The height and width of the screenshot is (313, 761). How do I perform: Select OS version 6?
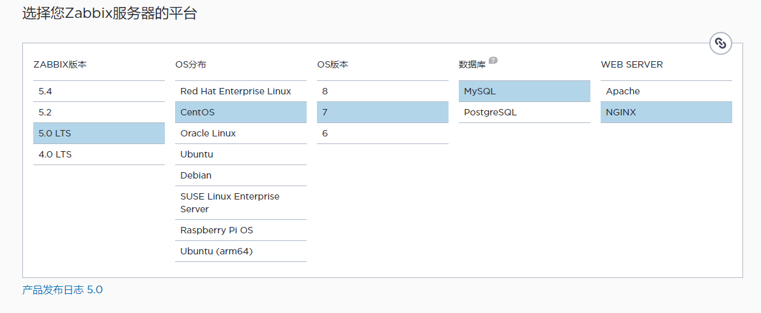[383, 133]
